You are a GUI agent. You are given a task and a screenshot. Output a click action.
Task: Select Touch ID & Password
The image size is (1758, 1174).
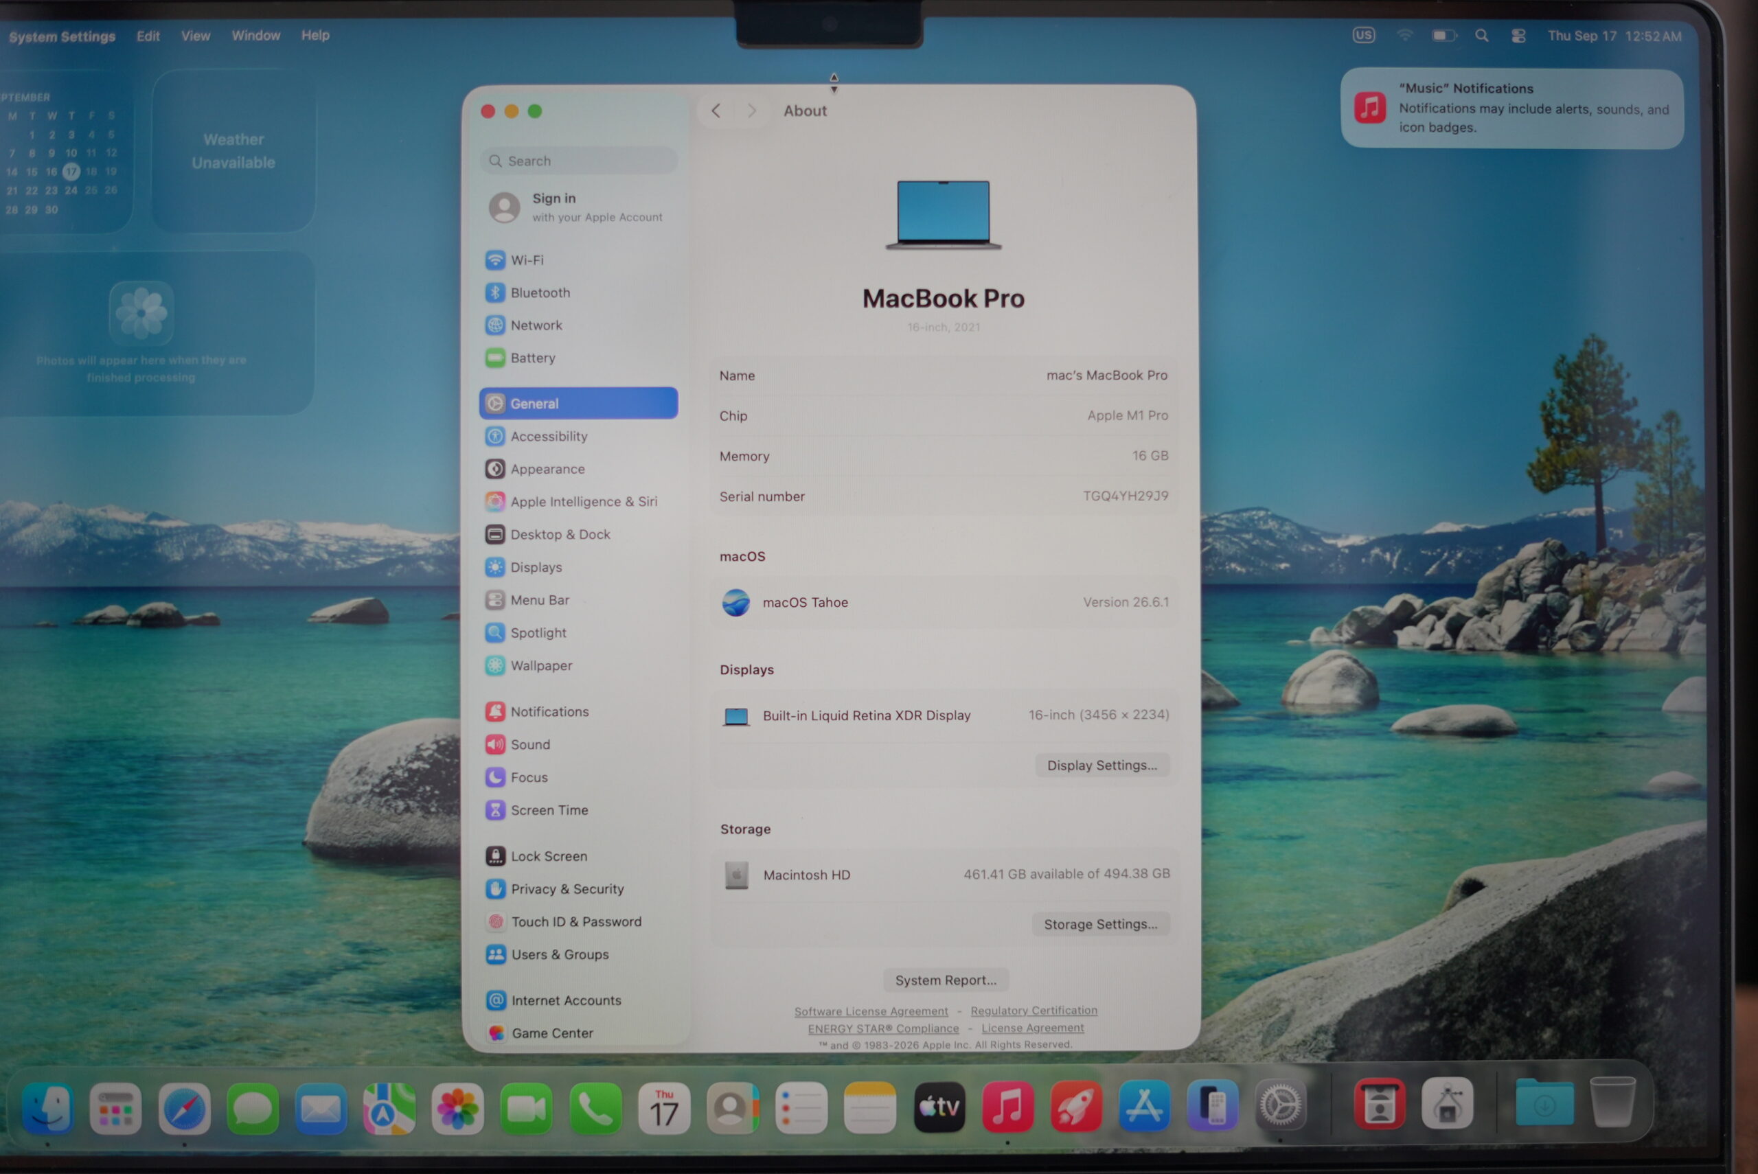(x=578, y=923)
